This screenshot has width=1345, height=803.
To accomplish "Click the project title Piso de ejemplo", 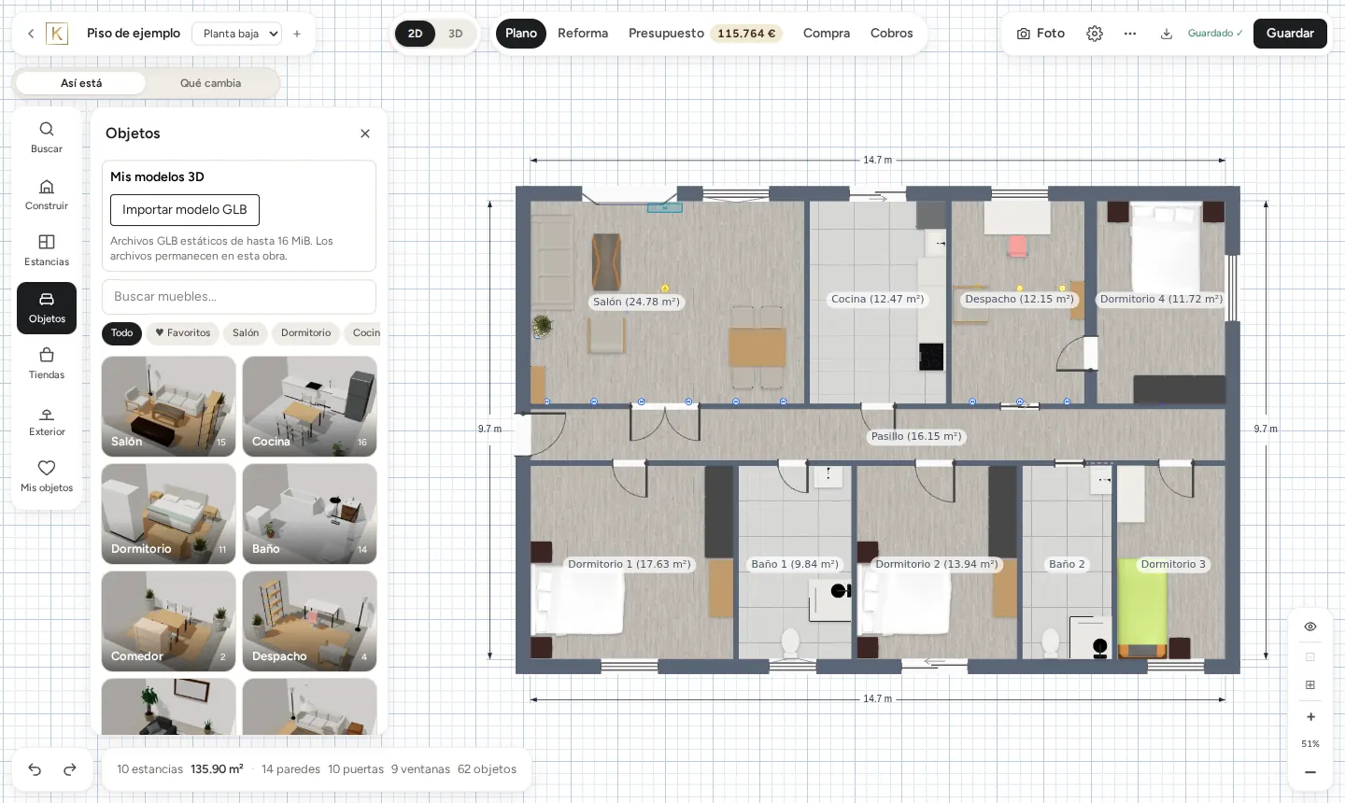I will coord(134,34).
